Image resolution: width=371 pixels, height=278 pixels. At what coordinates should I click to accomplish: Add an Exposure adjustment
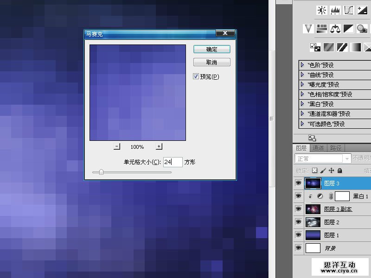[362, 10]
